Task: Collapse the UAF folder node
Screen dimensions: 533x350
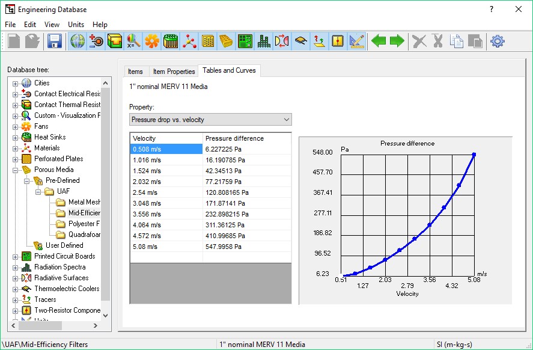Action: click(x=38, y=192)
